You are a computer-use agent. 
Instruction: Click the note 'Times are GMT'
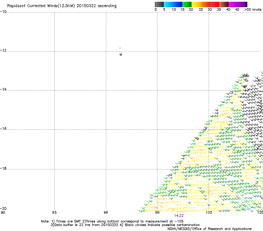pyautogui.click(x=69, y=221)
